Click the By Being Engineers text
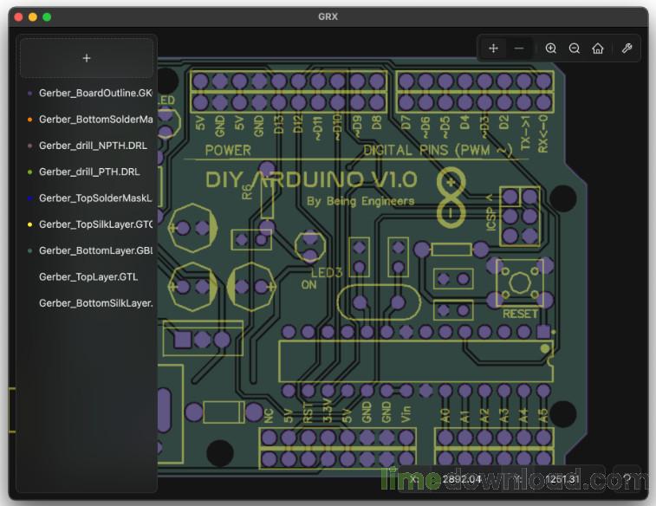 pos(360,201)
